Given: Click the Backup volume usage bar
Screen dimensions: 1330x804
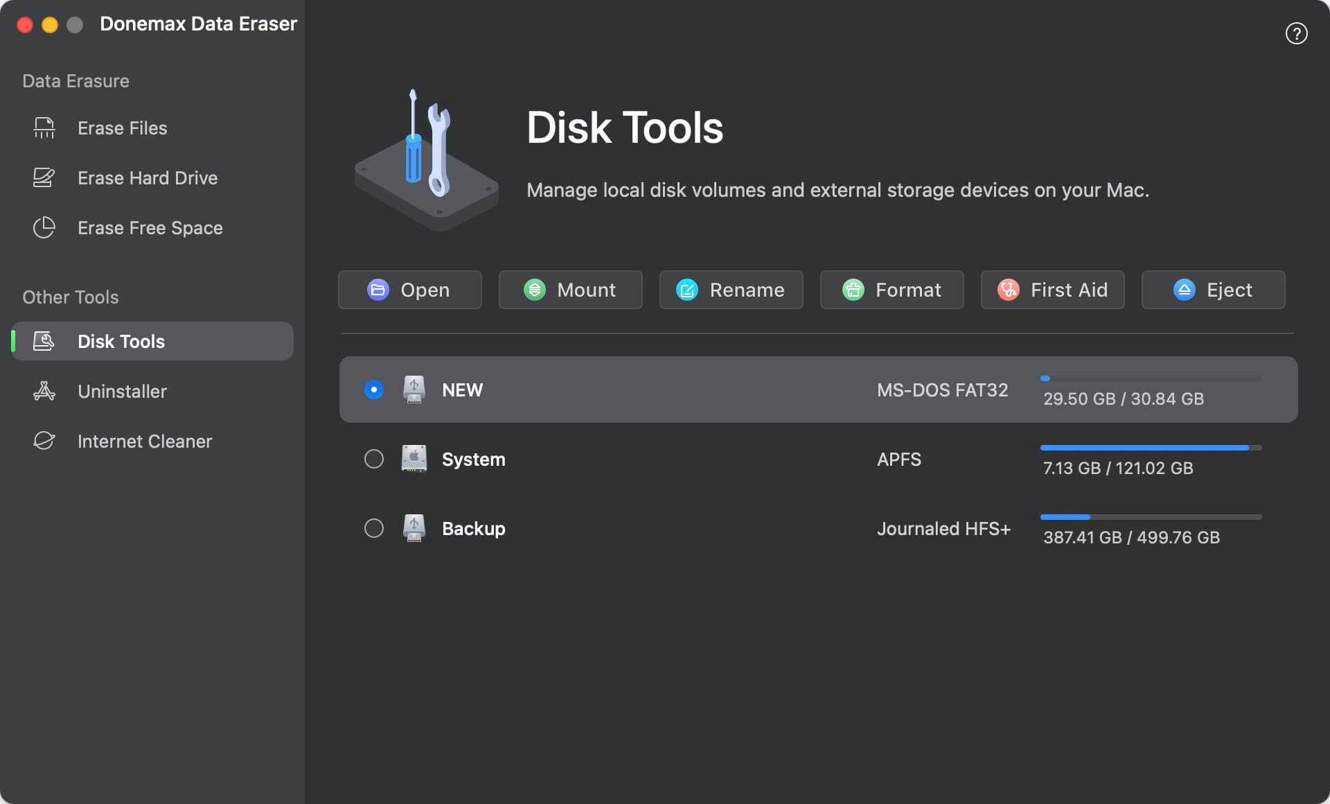Looking at the screenshot, I should pos(1151,517).
